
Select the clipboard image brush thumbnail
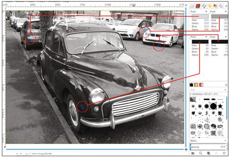click(193, 100)
